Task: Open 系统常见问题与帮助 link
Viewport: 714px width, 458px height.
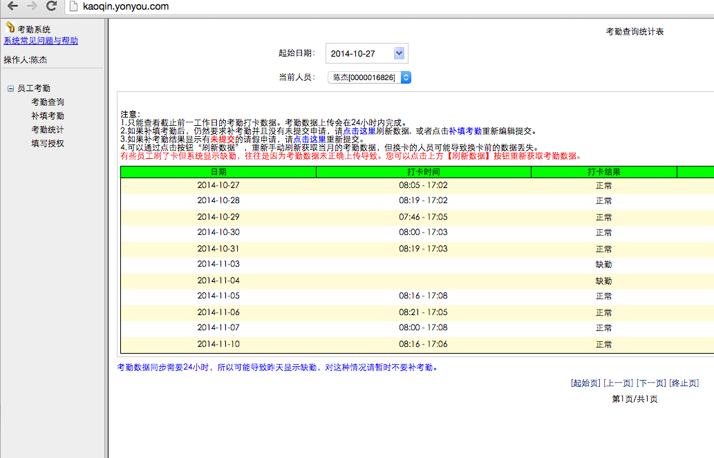Action: click(41, 41)
